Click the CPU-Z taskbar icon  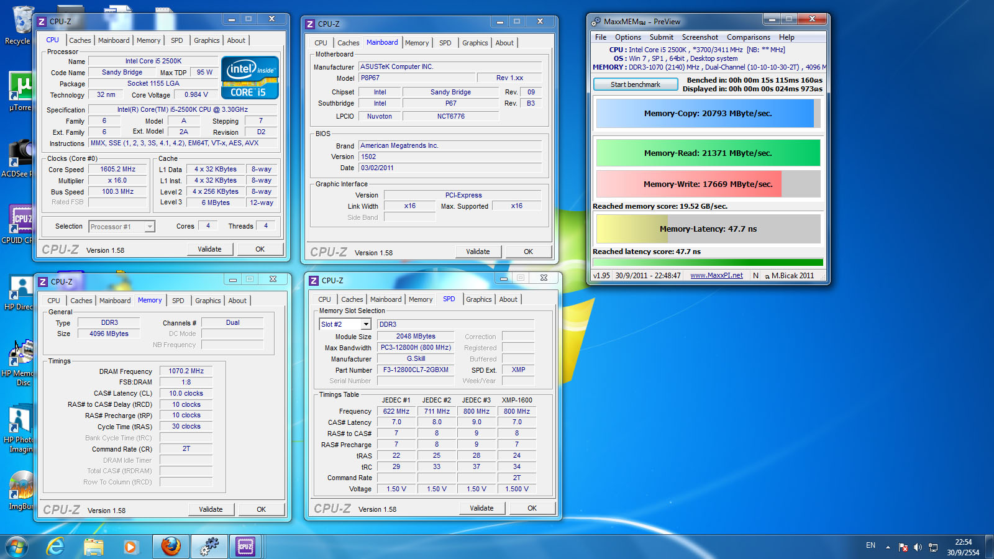point(245,547)
